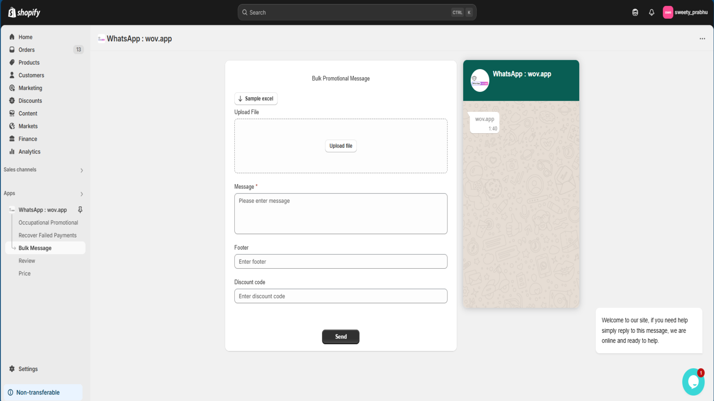The height and width of the screenshot is (401, 714).
Task: Click the WhatsApp preview profile avatar
Action: 480,81
